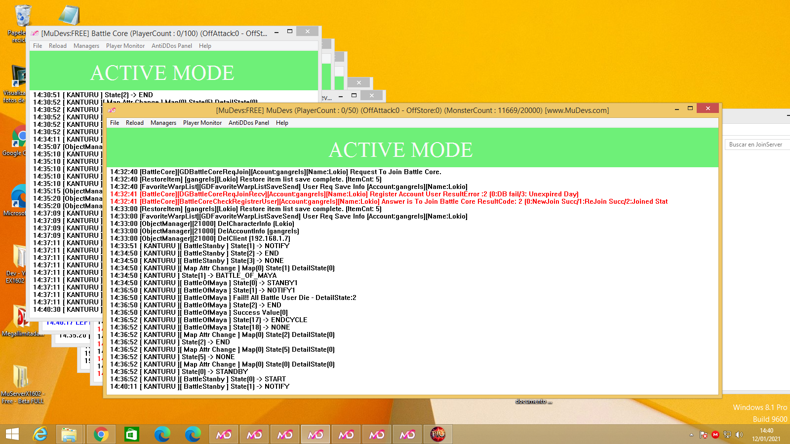Select log line 'BattleOfMaya State[0] -> STANBY1'
Screen dimensions: 790x444
click(x=203, y=283)
